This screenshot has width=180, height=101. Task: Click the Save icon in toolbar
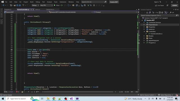pyautogui.click(x=17, y=5)
